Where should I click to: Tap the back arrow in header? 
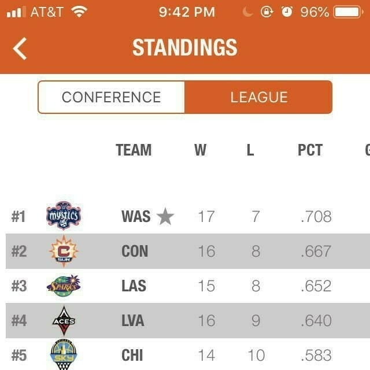coord(20,49)
